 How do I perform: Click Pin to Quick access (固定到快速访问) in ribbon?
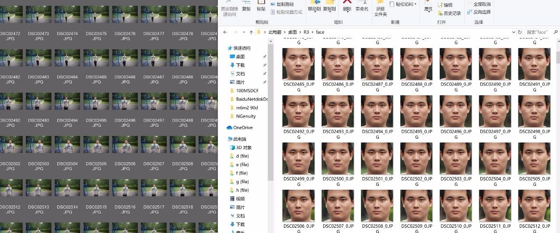point(230,9)
